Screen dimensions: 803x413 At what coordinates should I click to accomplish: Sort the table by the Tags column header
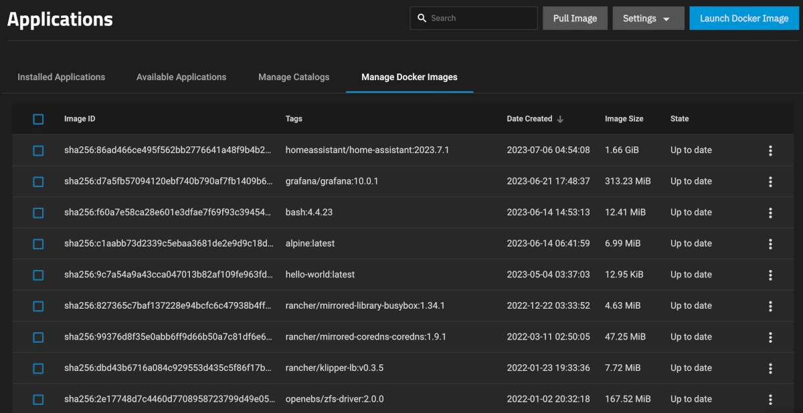tap(294, 119)
